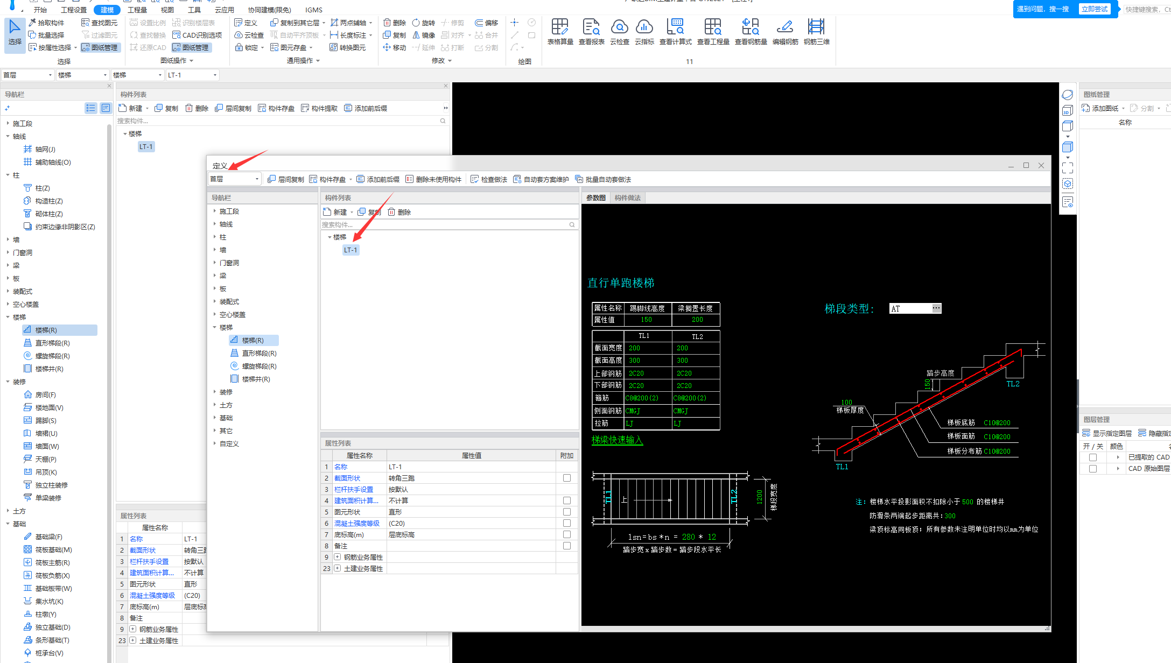Toggle 已提取的 CAD layer checkbox

tap(1093, 457)
